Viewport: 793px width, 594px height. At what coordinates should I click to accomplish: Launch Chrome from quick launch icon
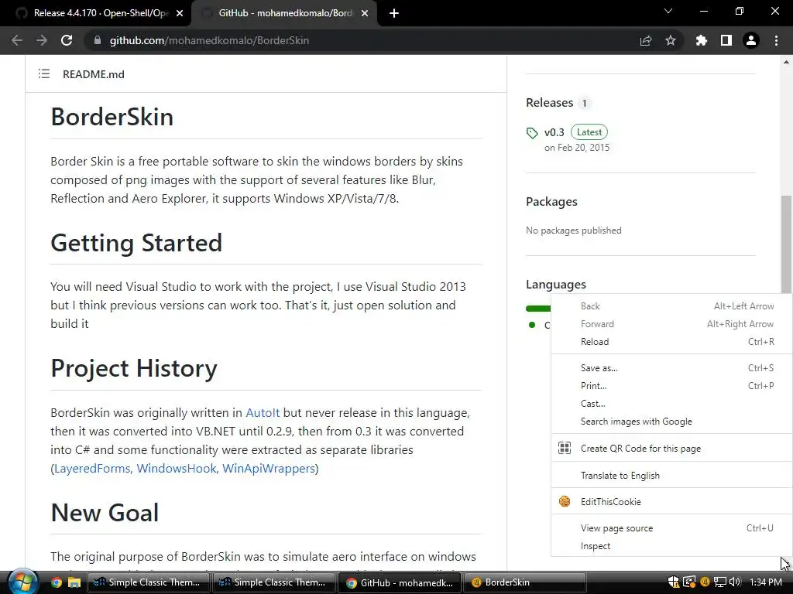click(56, 582)
